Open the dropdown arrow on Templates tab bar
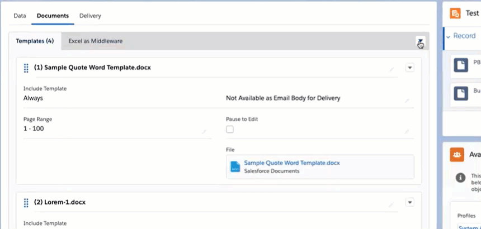Screen dimensions: 481x229 419,41
